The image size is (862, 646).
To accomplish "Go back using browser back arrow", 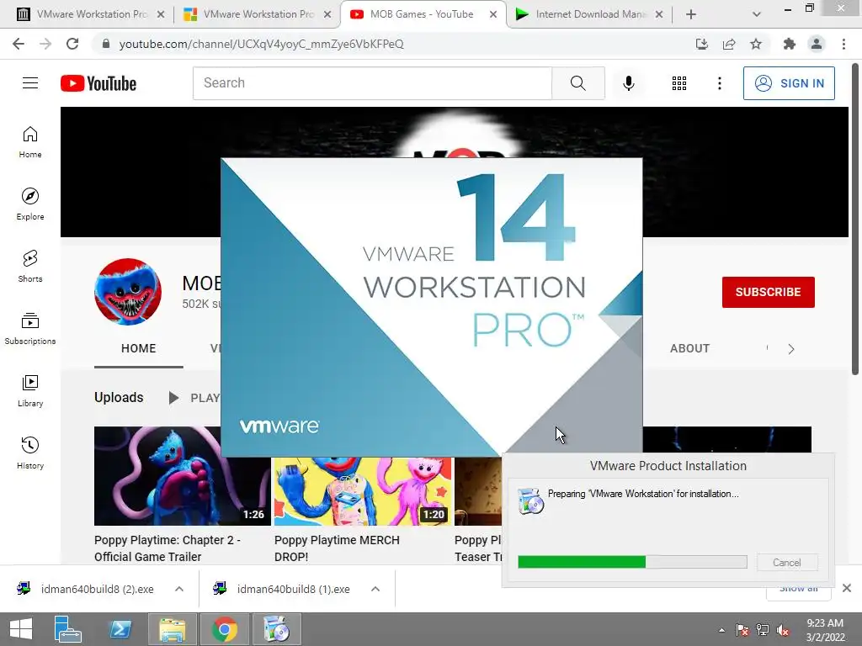I will point(19,44).
